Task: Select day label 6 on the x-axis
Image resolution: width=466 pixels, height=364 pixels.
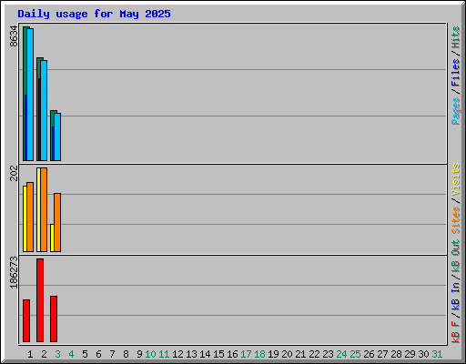Action: [x=98, y=354]
